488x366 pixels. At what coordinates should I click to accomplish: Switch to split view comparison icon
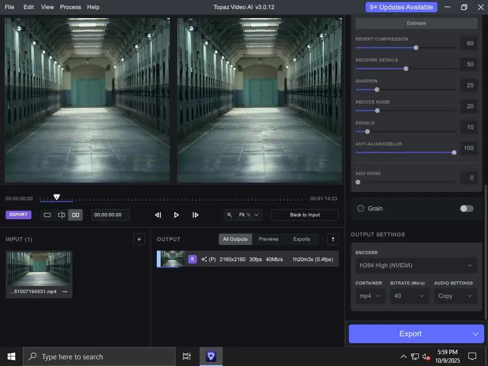[x=61, y=215]
